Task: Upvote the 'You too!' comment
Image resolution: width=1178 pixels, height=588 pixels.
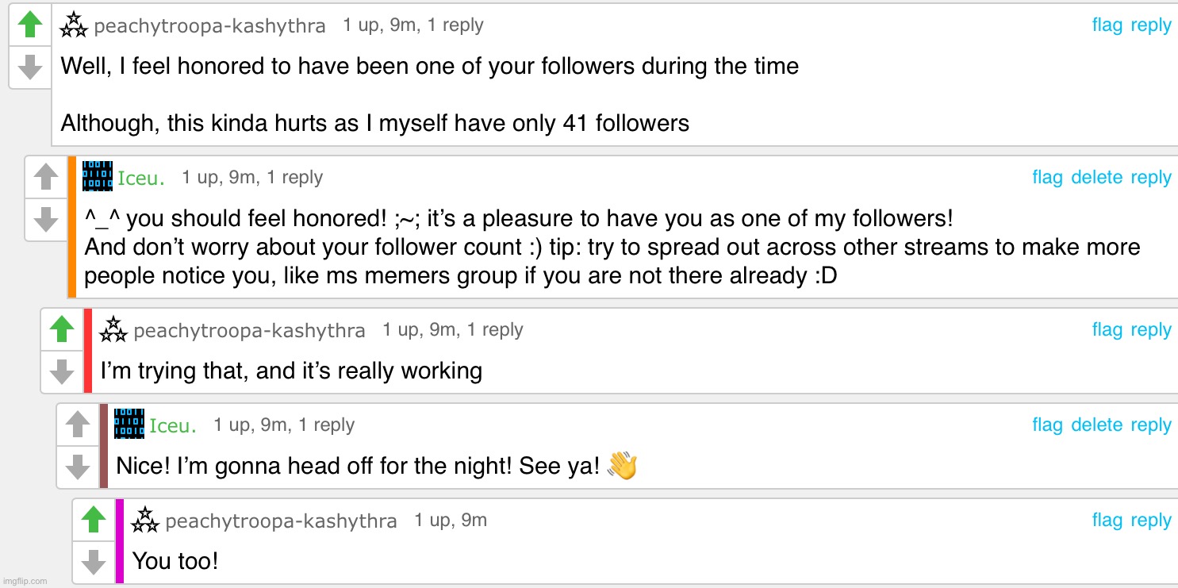Action: pyautogui.click(x=94, y=520)
